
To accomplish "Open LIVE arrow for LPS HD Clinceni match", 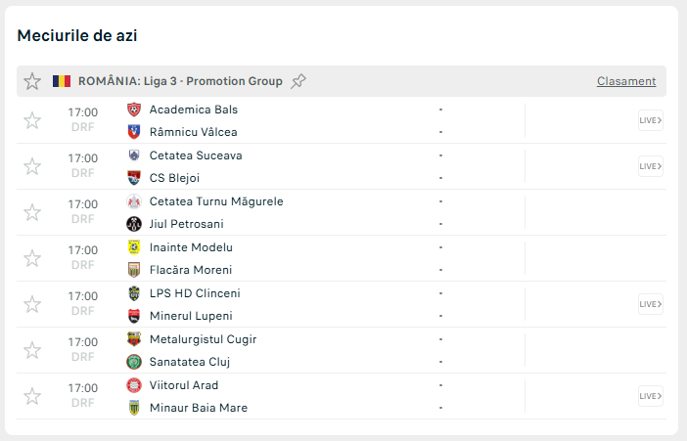I will (651, 304).
